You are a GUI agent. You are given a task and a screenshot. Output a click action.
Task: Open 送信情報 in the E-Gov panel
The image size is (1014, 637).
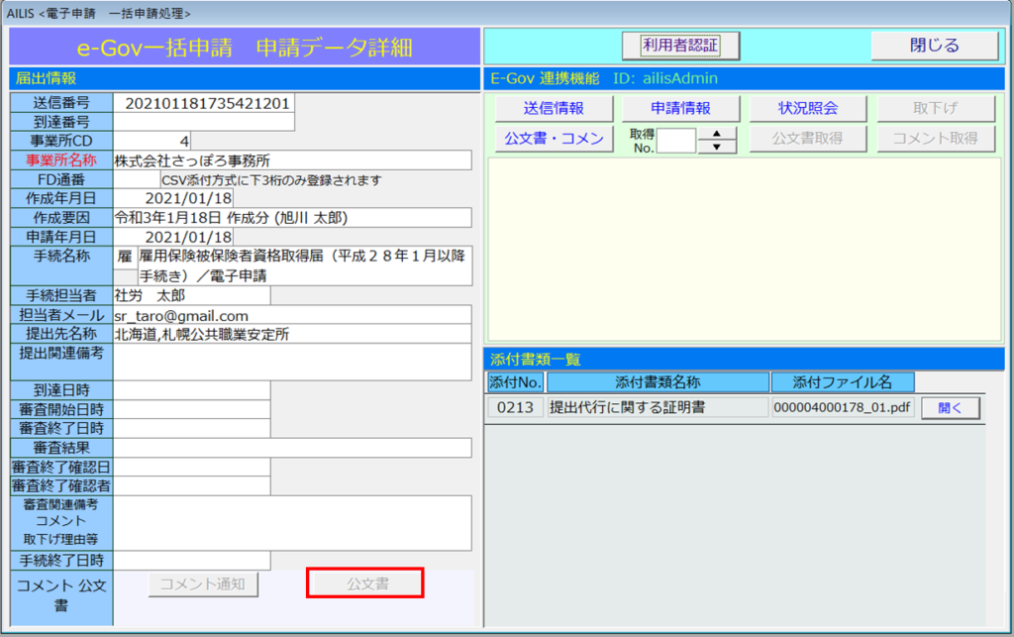(x=553, y=109)
